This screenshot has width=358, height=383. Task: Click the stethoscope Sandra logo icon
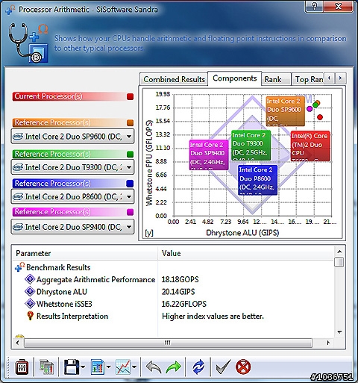(28, 43)
